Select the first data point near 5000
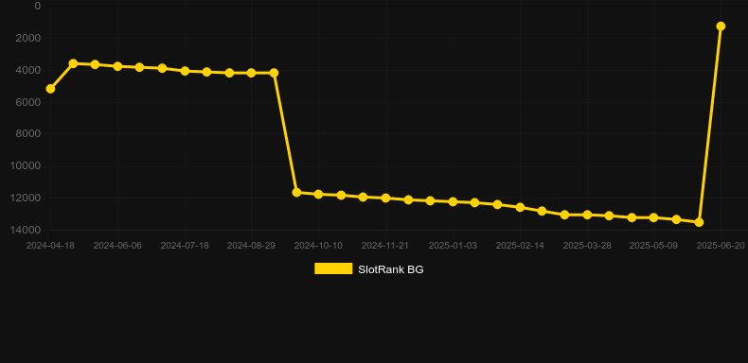Image resolution: width=748 pixels, height=363 pixels. point(50,89)
